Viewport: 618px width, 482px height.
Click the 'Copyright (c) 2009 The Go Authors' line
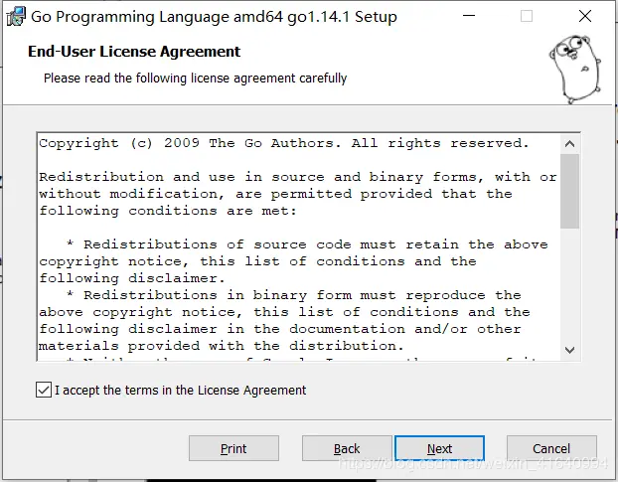(x=283, y=143)
